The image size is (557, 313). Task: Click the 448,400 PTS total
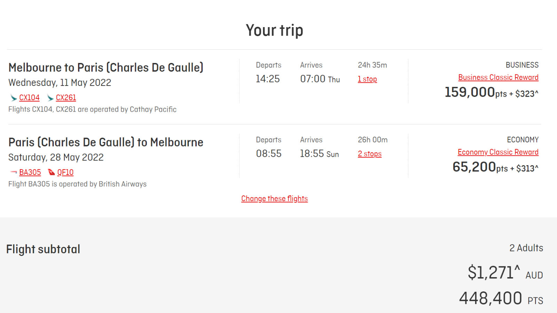[x=501, y=298]
